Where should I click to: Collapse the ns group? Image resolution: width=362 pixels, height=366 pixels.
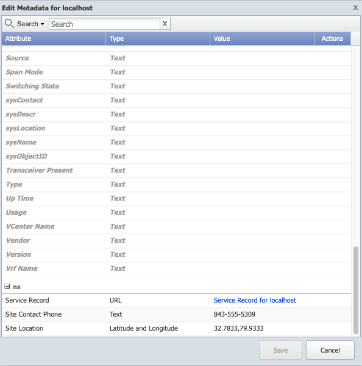(7, 287)
